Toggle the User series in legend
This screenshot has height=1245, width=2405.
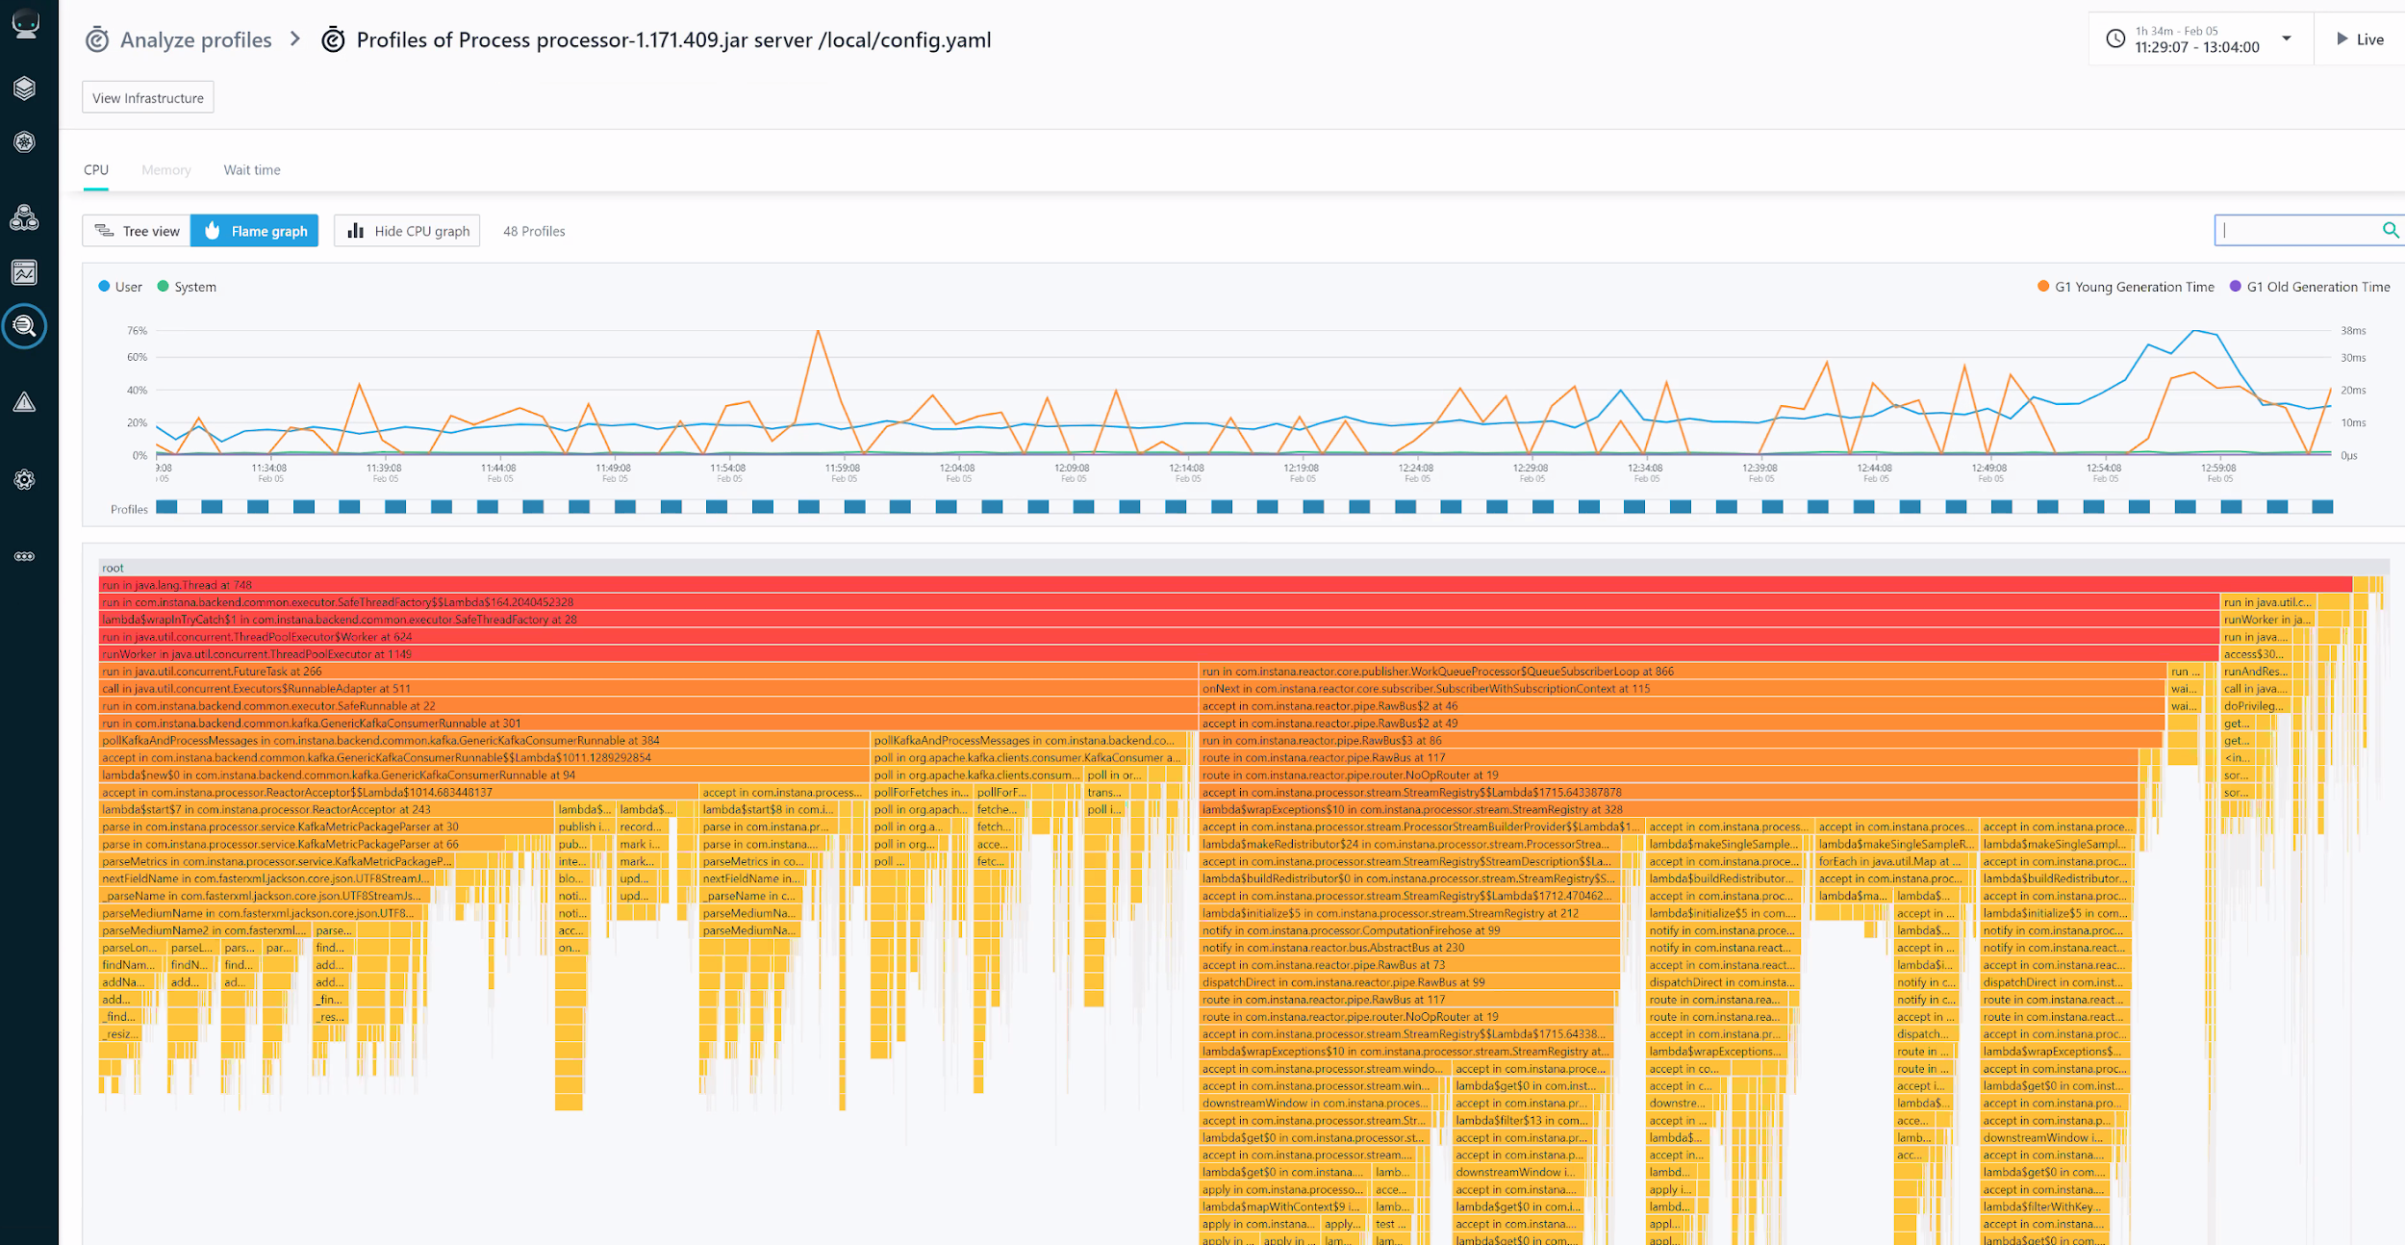pos(120,287)
